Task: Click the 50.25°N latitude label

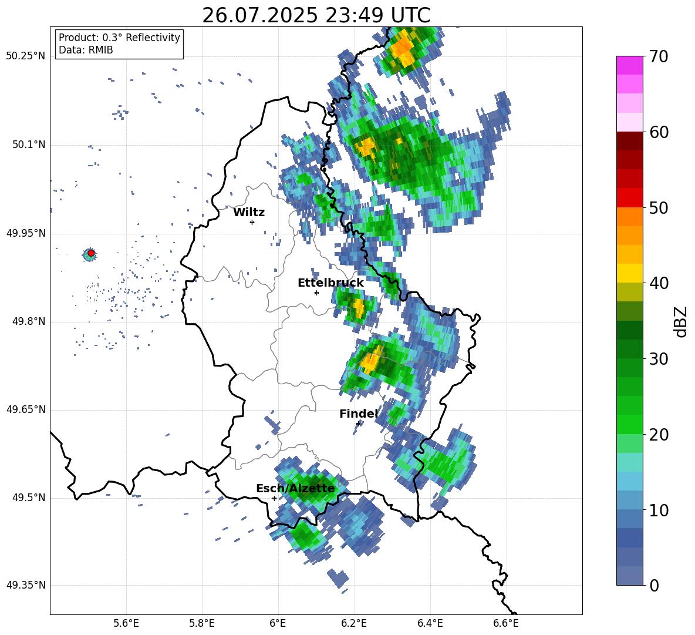Action: (26, 56)
